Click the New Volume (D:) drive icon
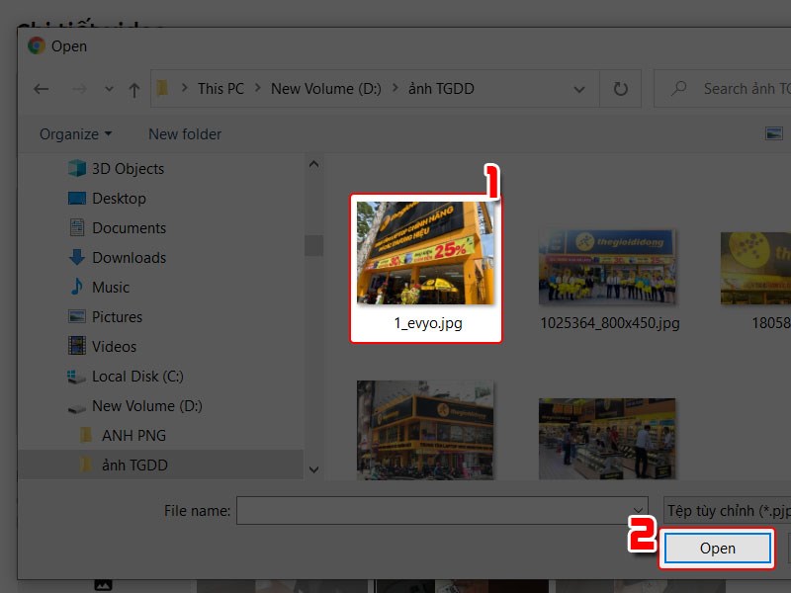 click(77, 408)
